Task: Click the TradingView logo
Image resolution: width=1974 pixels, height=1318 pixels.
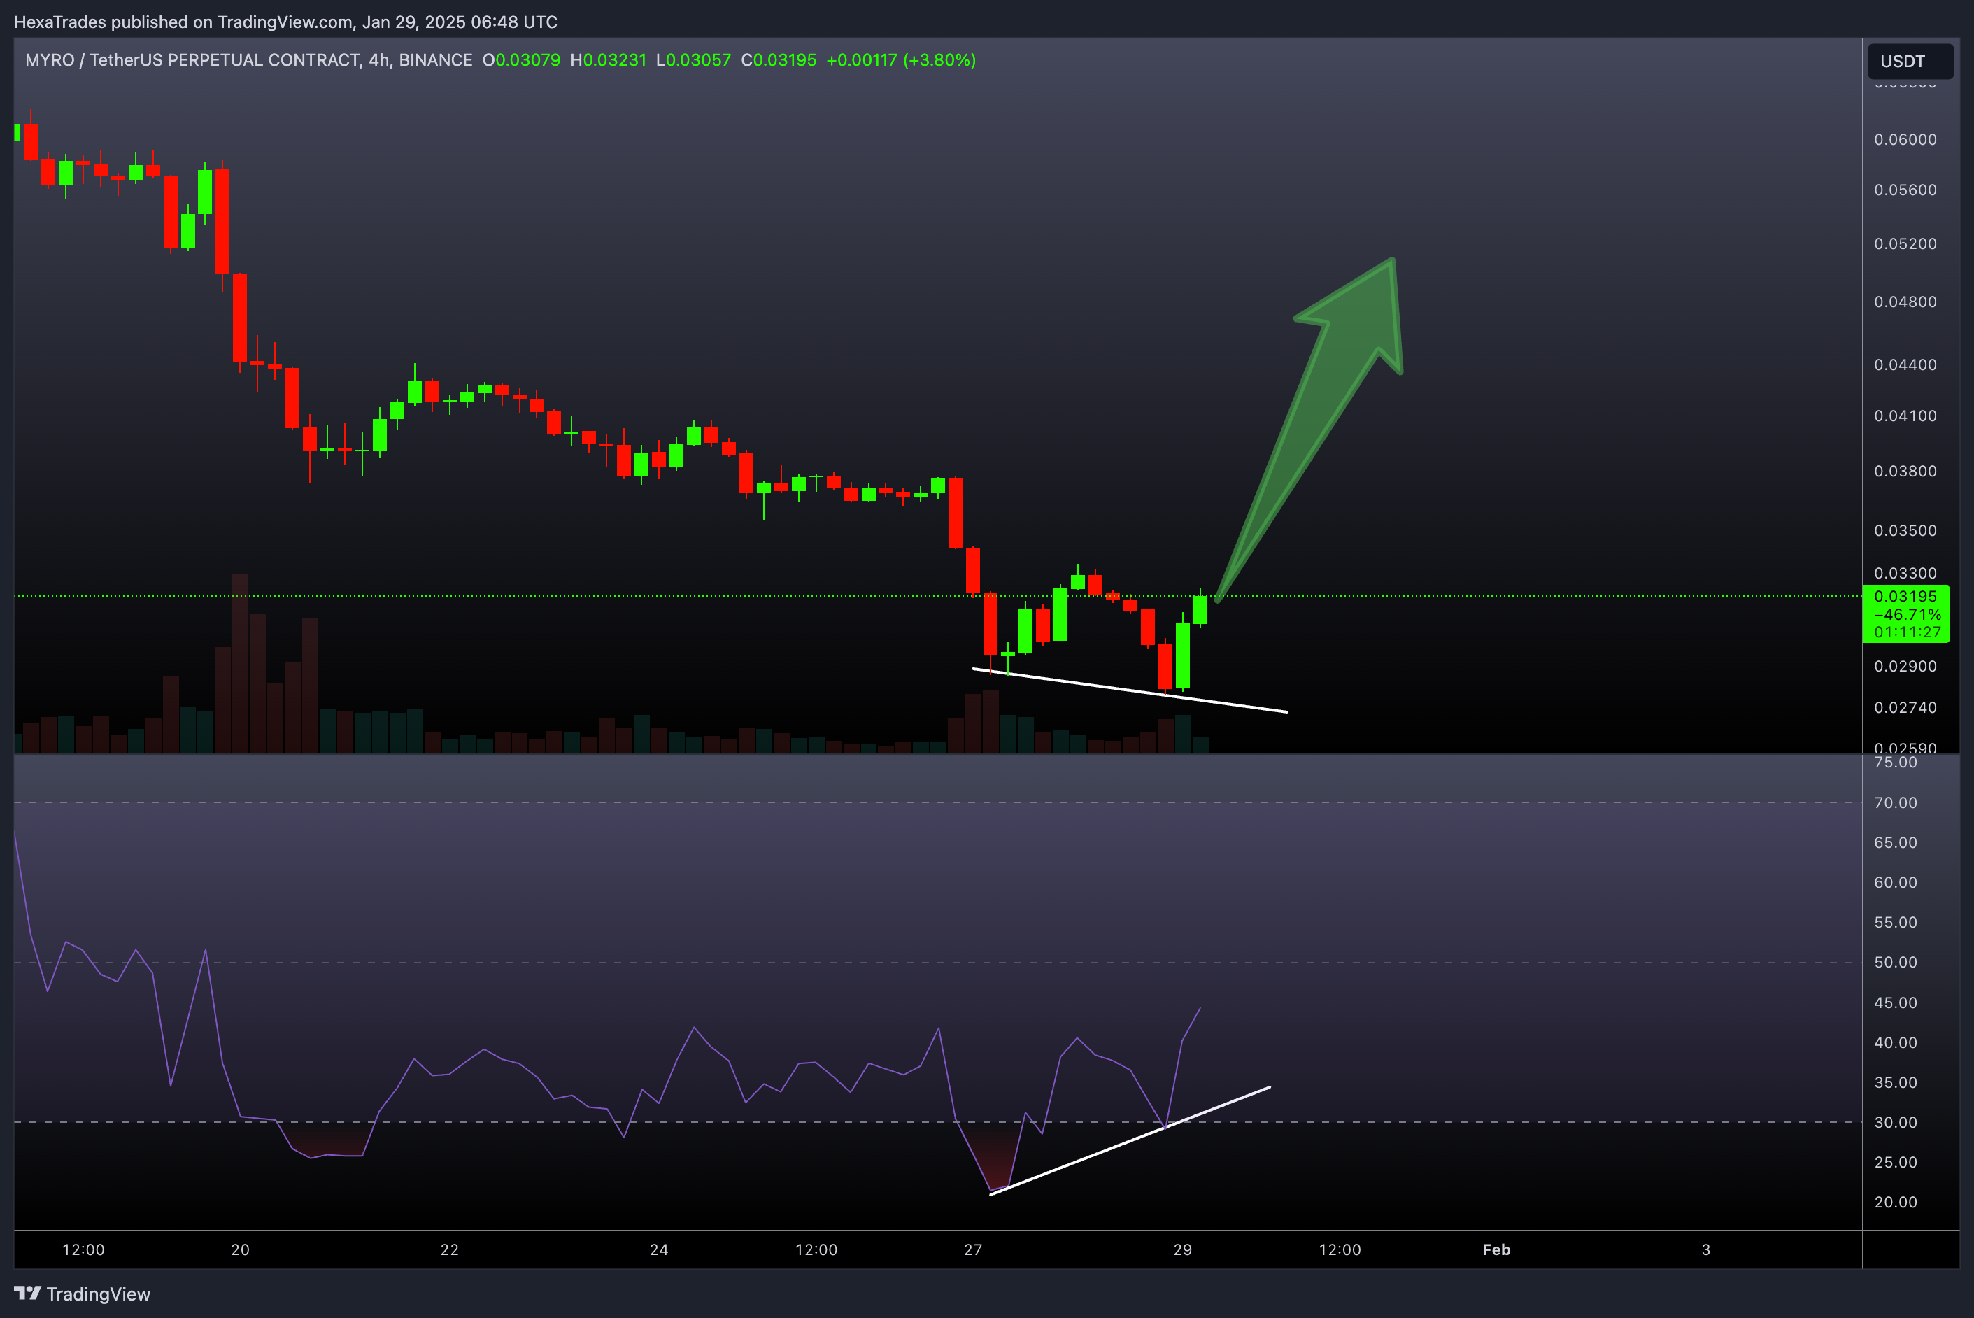Action: point(83,1294)
